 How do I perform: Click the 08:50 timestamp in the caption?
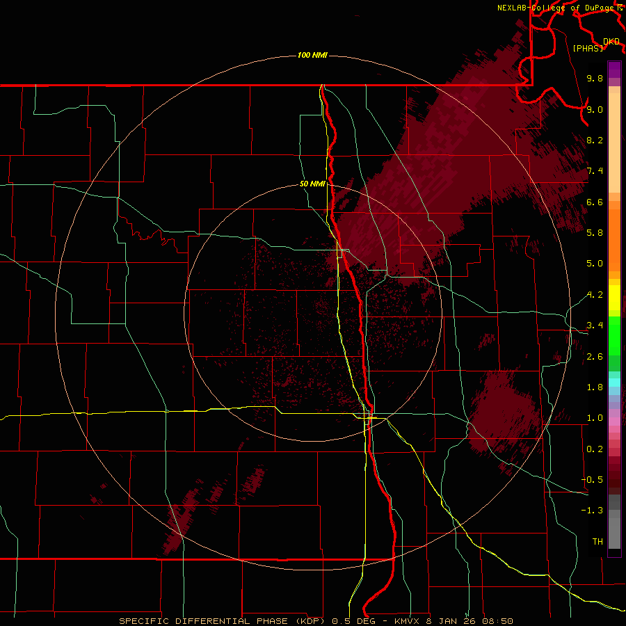pos(497,621)
